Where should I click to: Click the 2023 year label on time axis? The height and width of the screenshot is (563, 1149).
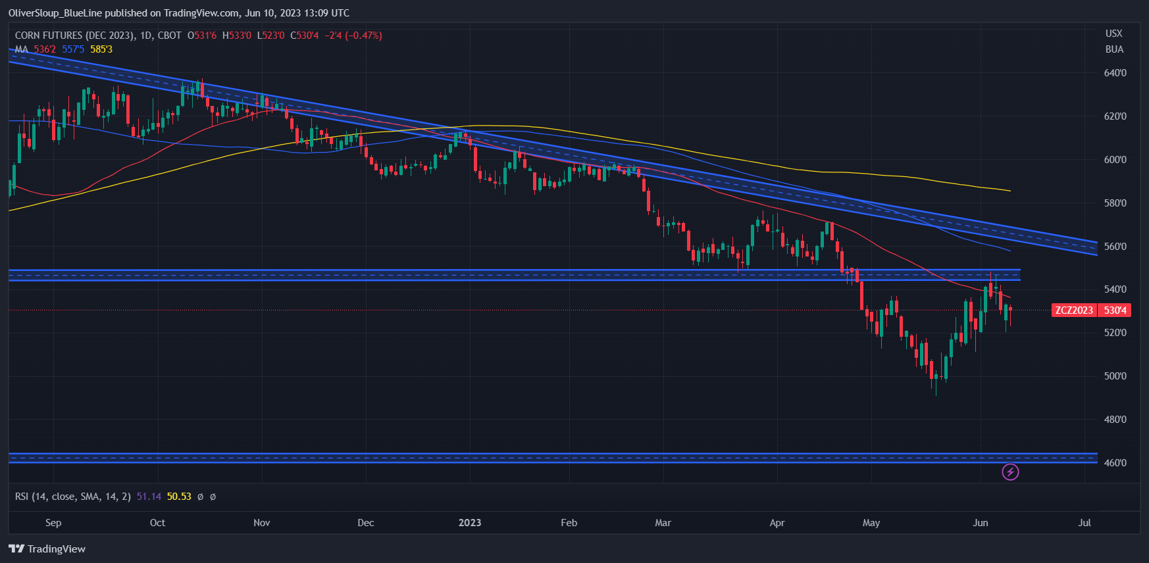click(x=470, y=523)
